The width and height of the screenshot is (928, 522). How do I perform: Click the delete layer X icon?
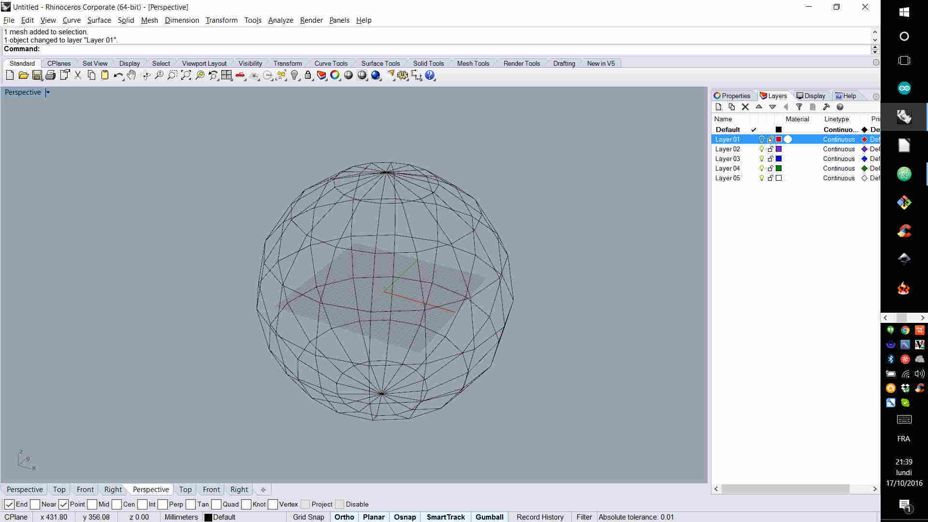(745, 107)
